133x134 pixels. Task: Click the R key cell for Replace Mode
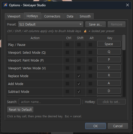(109, 75)
